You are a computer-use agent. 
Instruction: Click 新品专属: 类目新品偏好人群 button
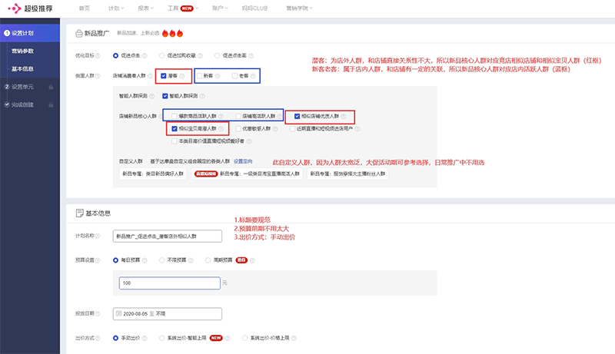point(152,174)
